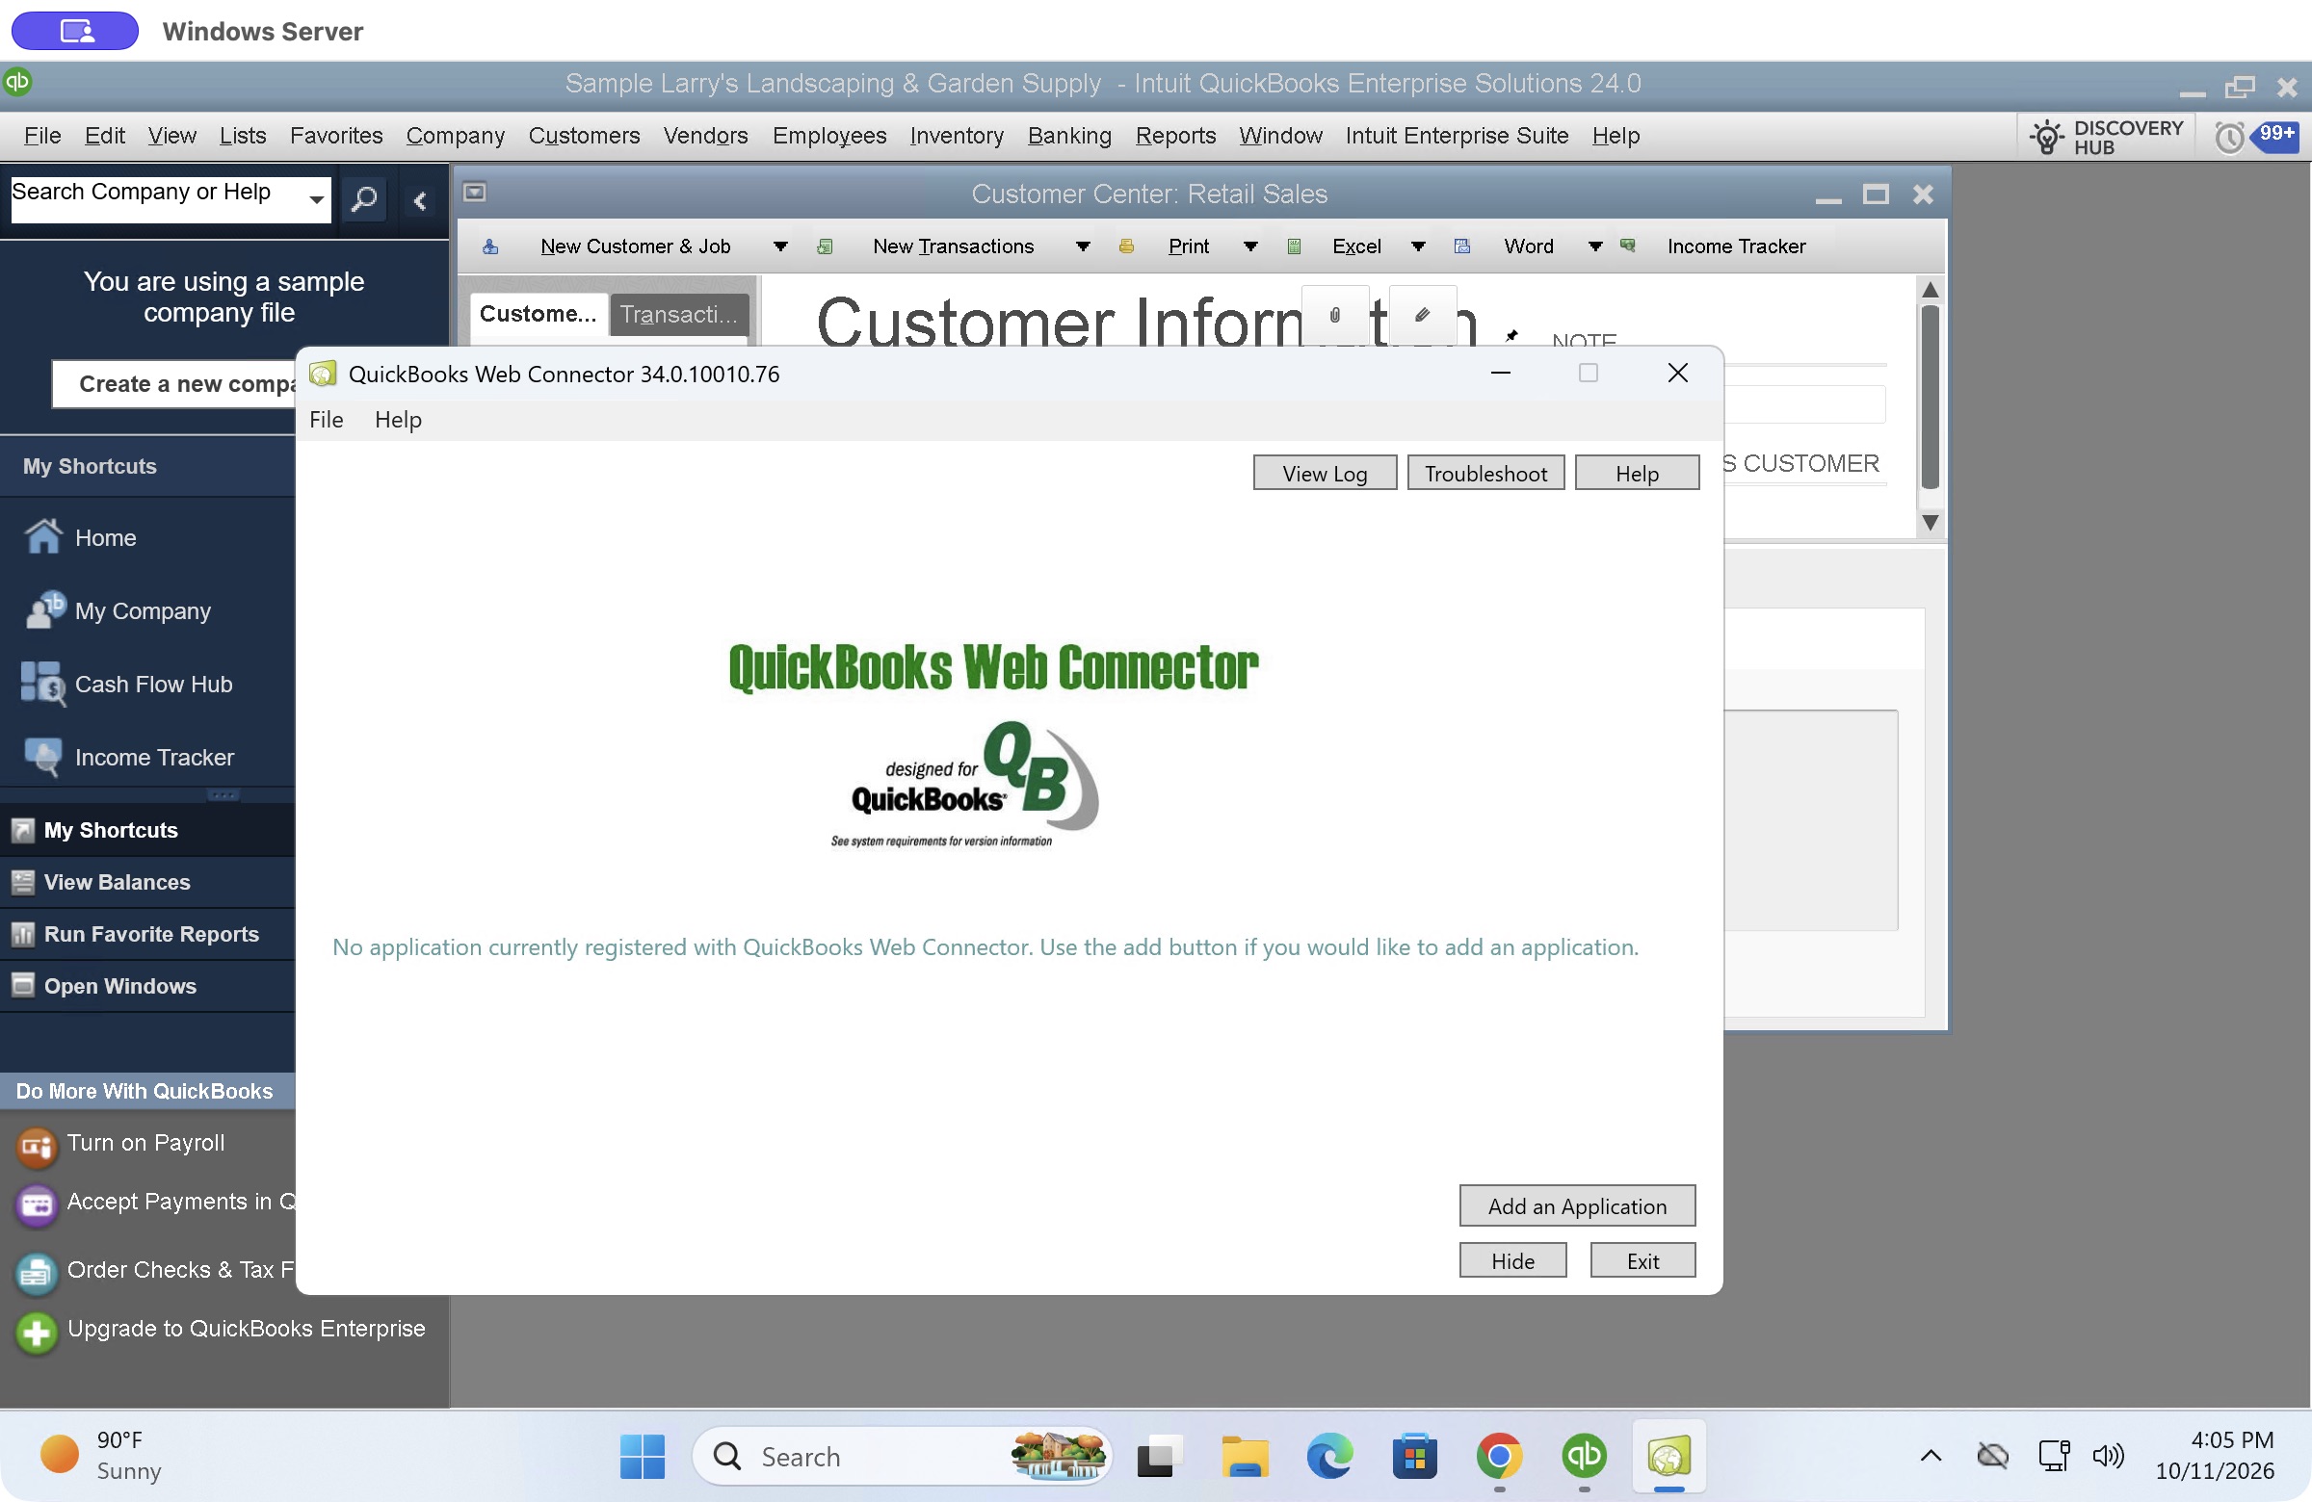Screen dimensions: 2312x1502
Task: Switch to the Transactions tab in Customer Center
Action: click(679, 315)
